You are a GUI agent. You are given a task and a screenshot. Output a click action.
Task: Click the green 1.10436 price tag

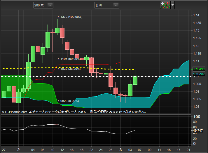pyautogui.click(x=199, y=69)
